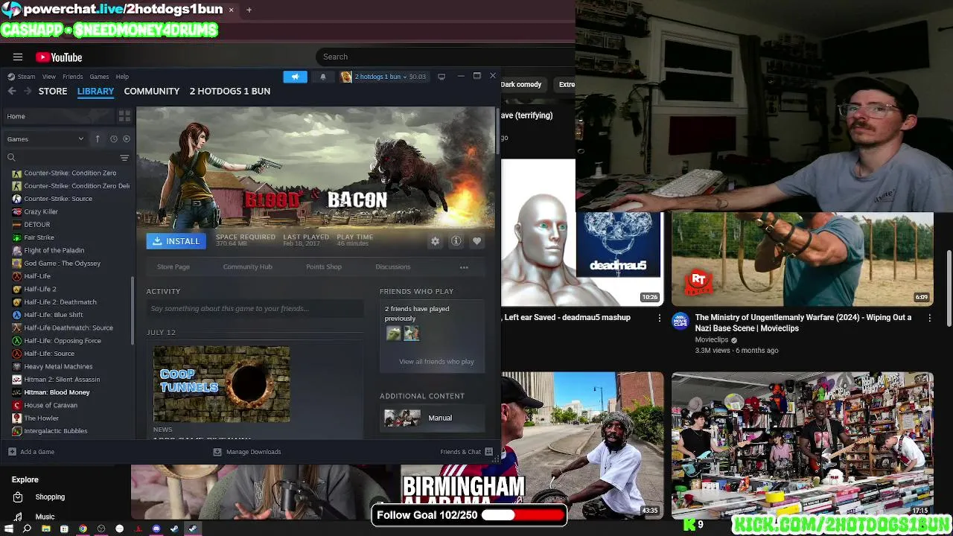953x536 pixels.
Task: Open Steam notifications bell
Action: click(x=322, y=77)
